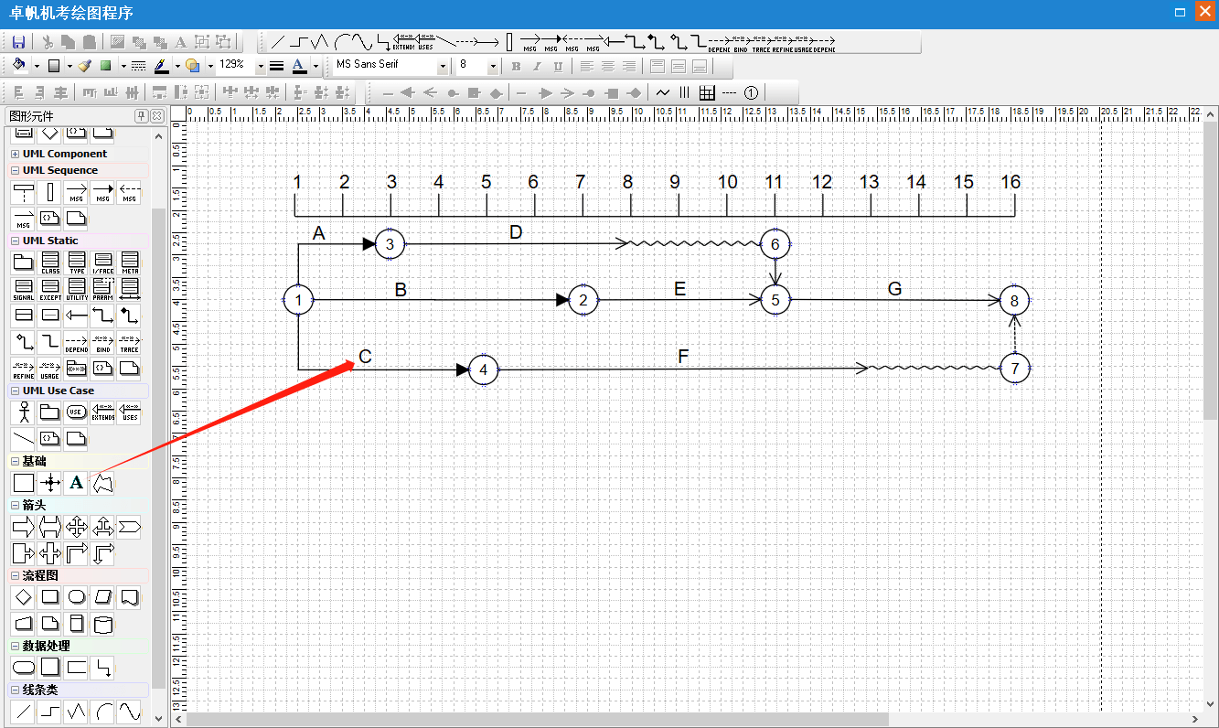Screen dimensions: 1219x728
Task: Click the Save icon in toolbar
Action: point(18,42)
